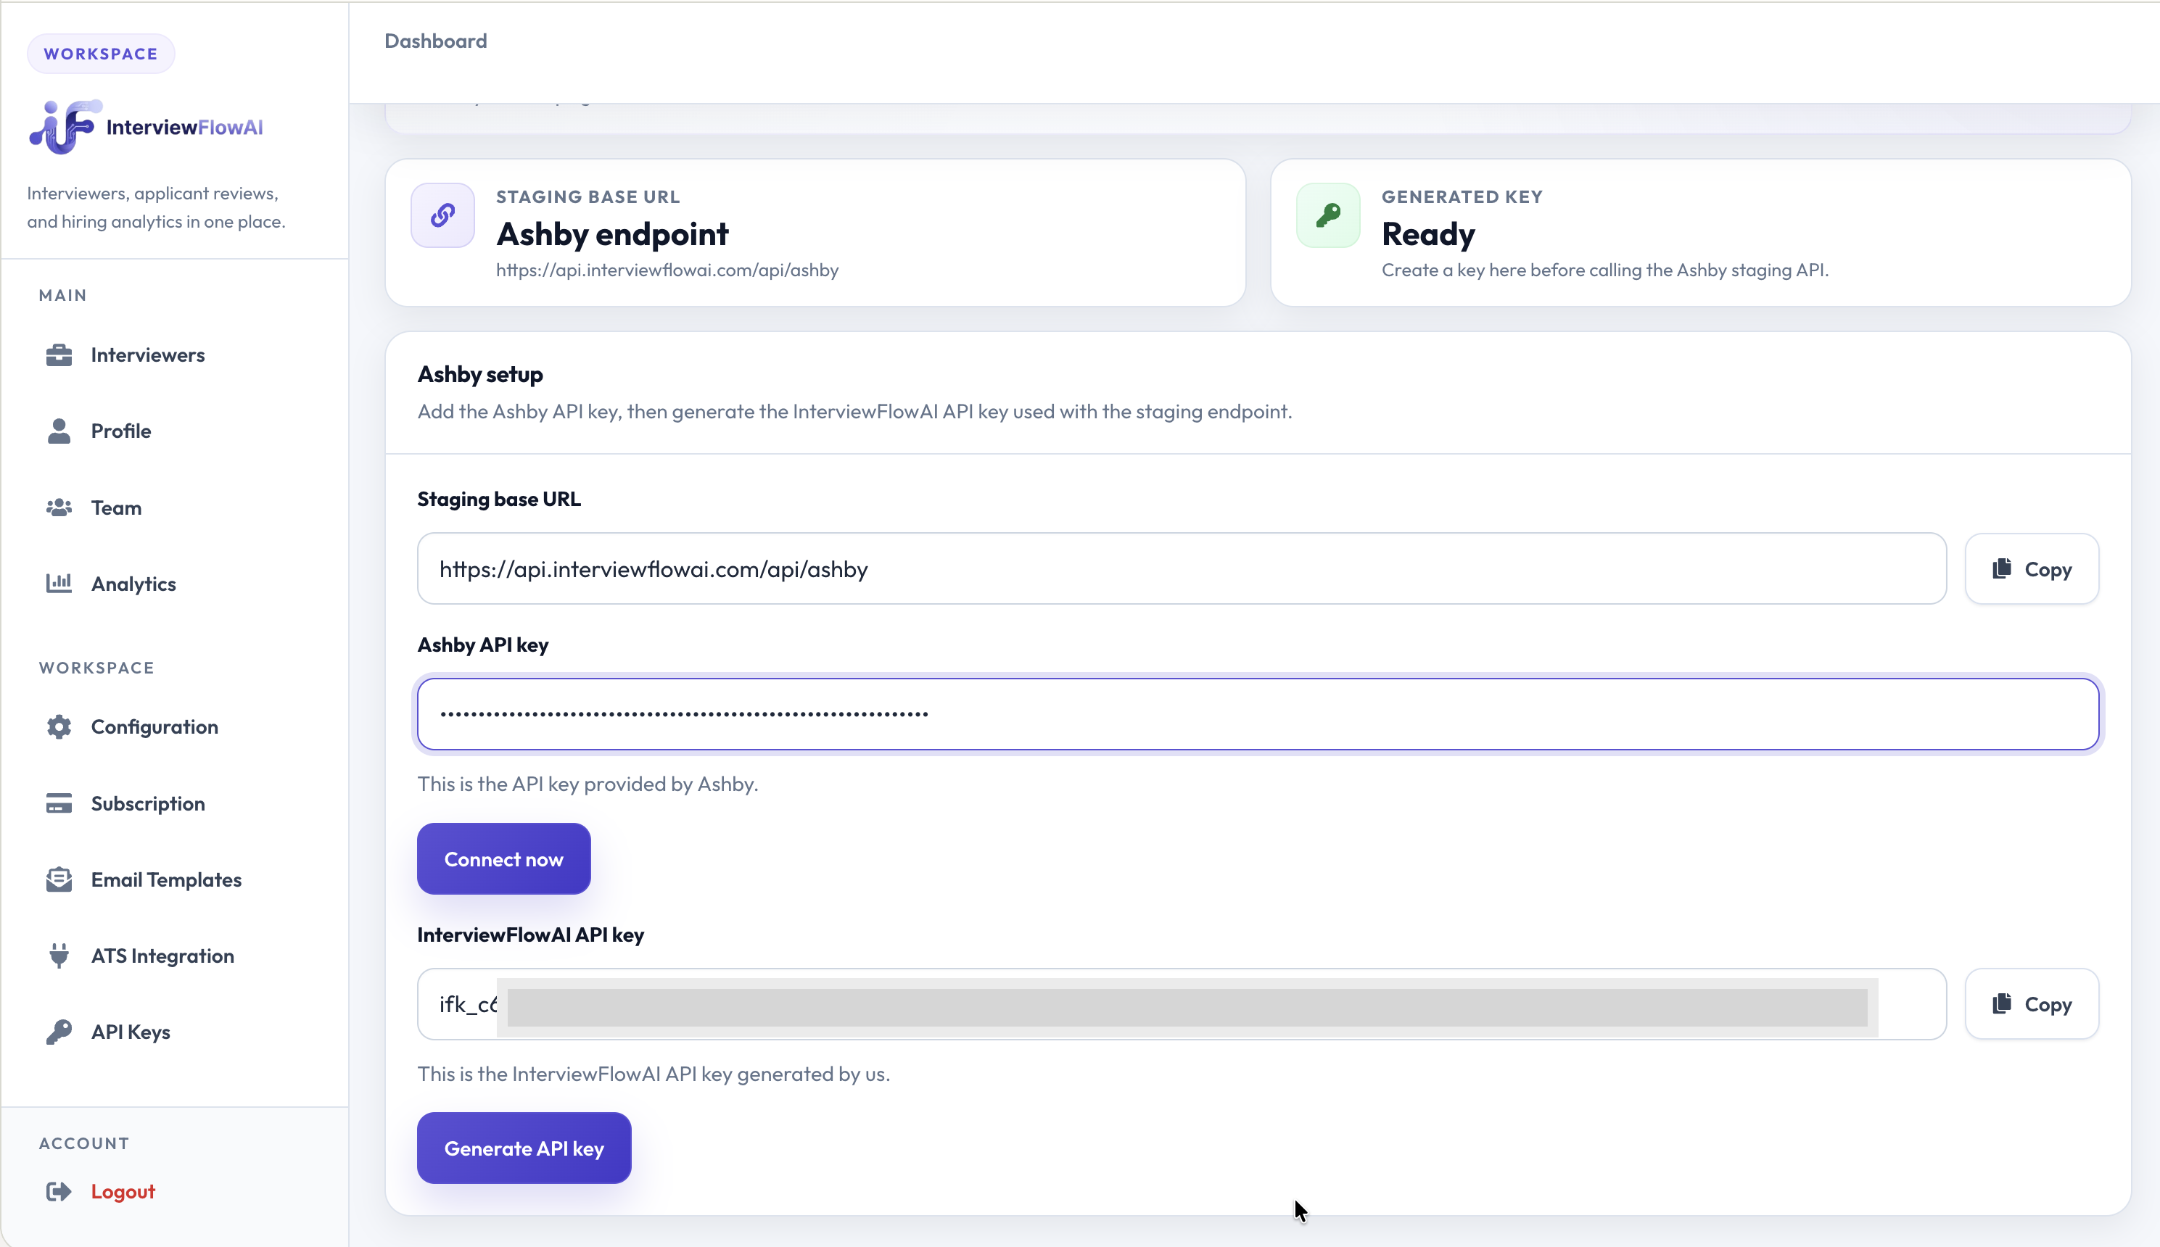Click the Email Templates envelope icon
The image size is (2160, 1247).
pos(58,879)
